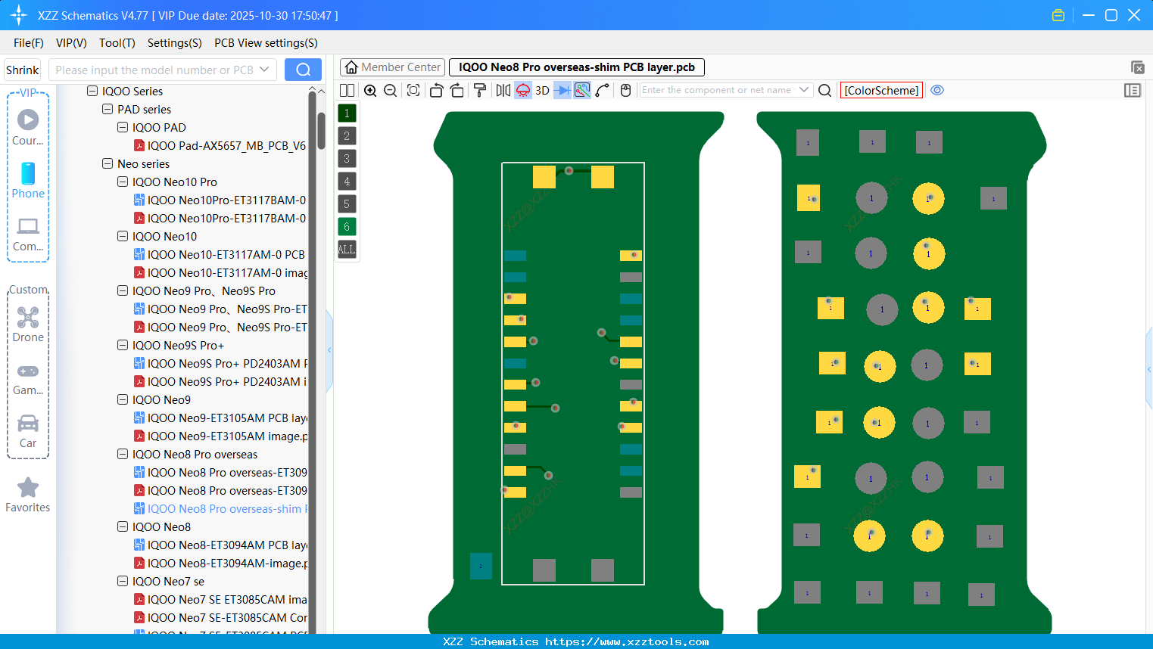
Task: Show PCB layer 6
Action: click(x=347, y=227)
